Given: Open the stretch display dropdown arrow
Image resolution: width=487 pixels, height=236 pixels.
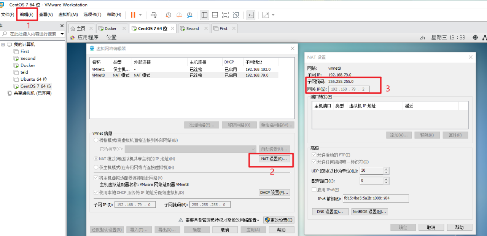Looking at the screenshot, I should 273,15.
